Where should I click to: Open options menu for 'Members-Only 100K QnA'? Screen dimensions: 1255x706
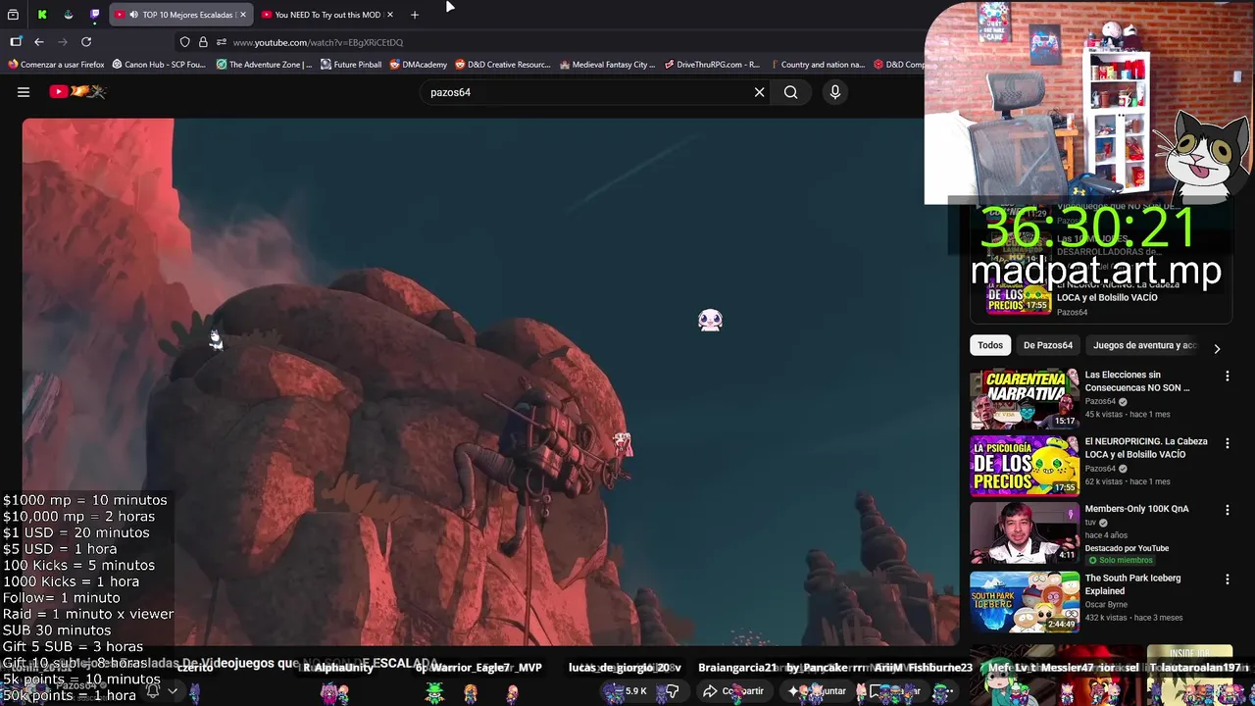[1227, 510]
